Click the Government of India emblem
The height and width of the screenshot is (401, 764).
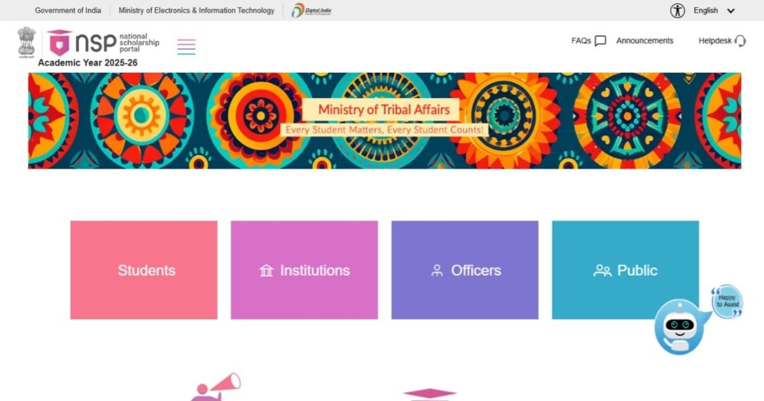tap(27, 42)
